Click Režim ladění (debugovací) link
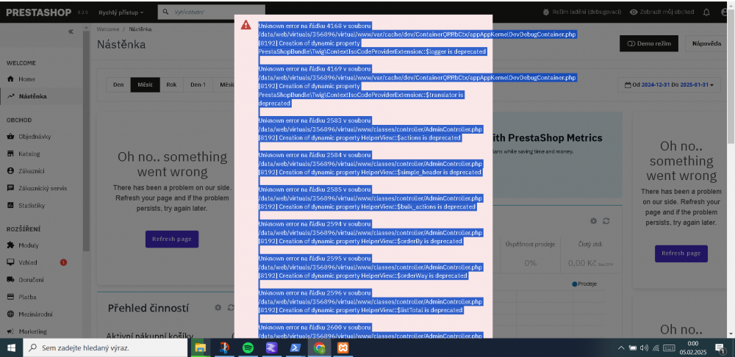The height and width of the screenshot is (357, 735). tap(581, 12)
